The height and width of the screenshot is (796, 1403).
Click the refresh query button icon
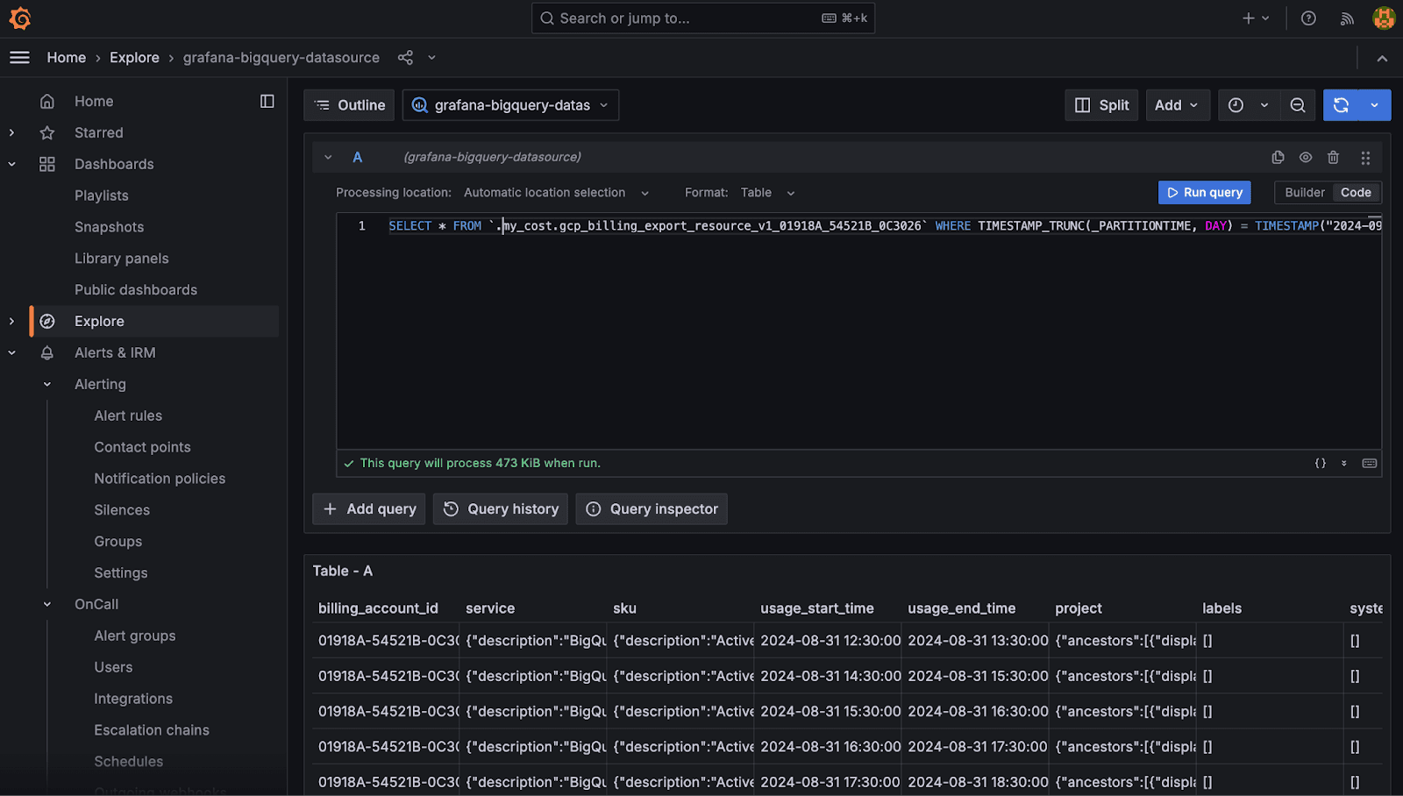pyautogui.click(x=1341, y=104)
